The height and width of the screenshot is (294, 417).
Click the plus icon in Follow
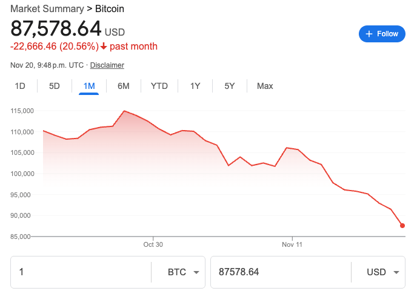(x=369, y=34)
